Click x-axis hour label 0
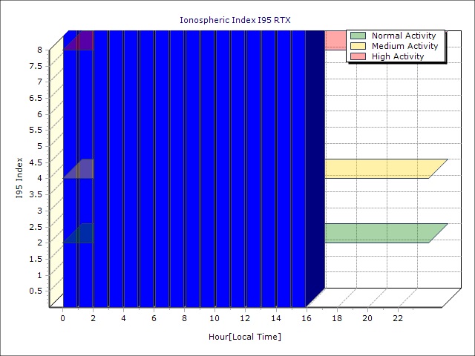 pos(62,318)
